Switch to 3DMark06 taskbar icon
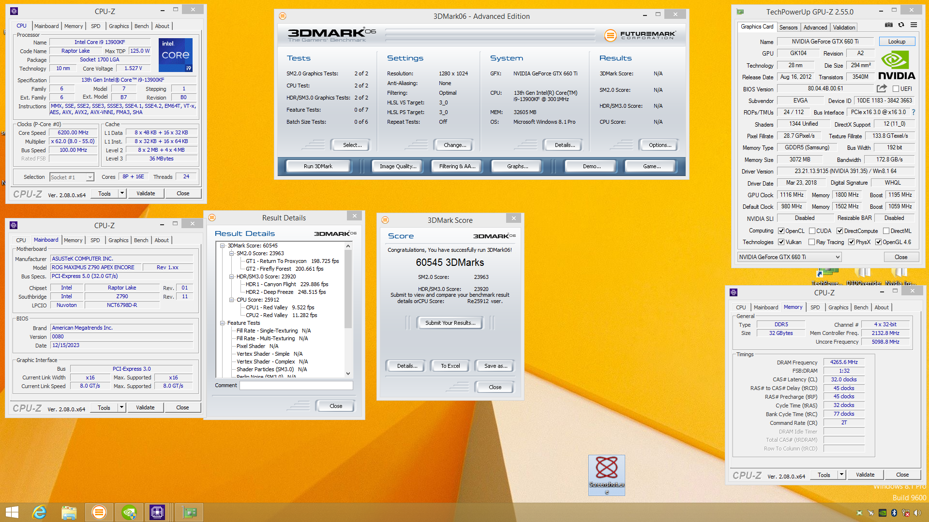Screen dimensions: 929x522 99,512
